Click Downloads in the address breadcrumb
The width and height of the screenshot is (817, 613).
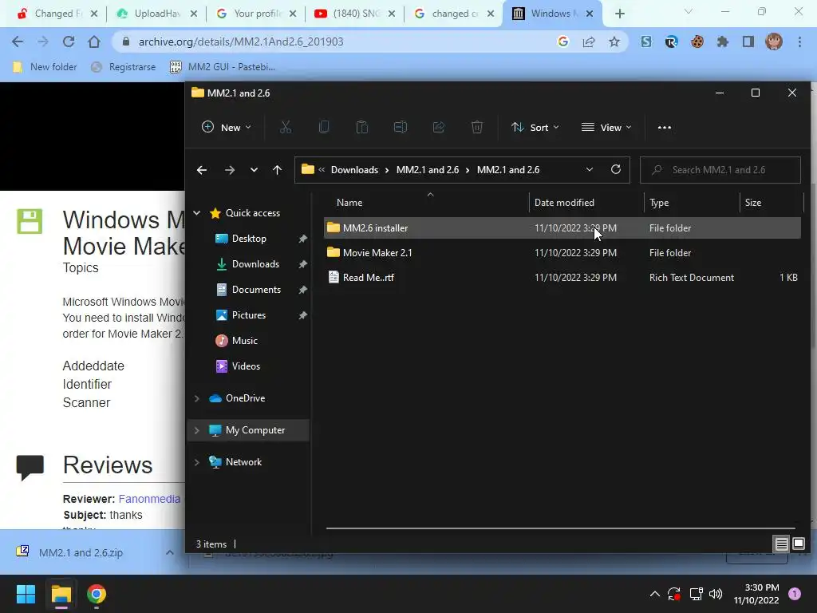[x=354, y=170]
